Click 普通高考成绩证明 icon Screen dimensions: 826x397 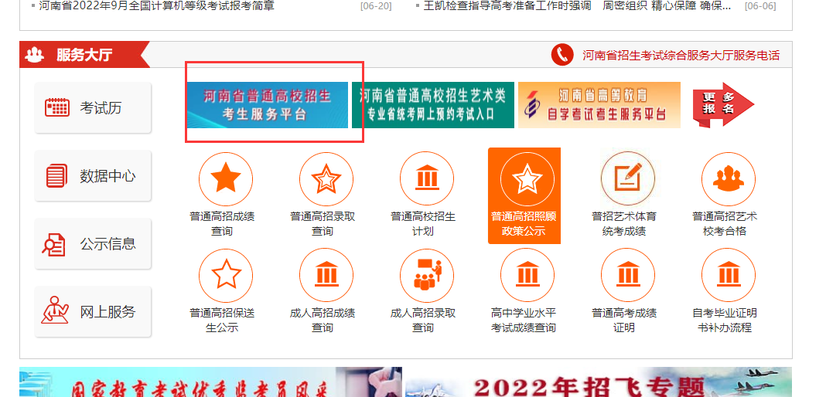tap(627, 275)
